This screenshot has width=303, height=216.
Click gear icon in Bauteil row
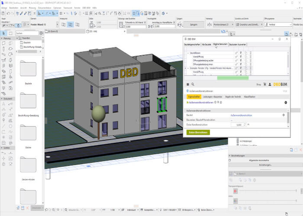[284, 115]
